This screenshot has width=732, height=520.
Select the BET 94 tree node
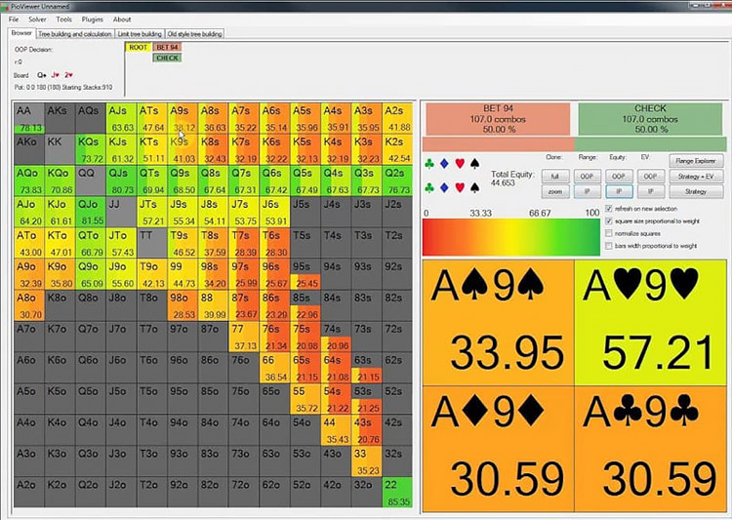coord(167,47)
